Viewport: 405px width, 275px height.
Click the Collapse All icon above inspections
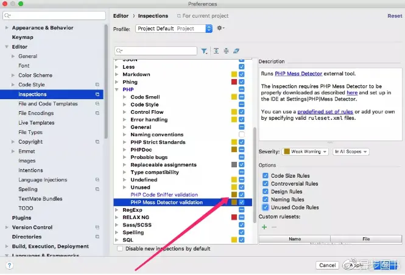[226, 51]
